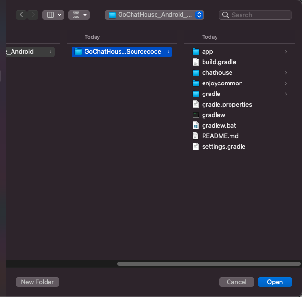The height and width of the screenshot is (297, 302).
Task: Open the GoChatHouse_Android path popup
Action: click(154, 15)
